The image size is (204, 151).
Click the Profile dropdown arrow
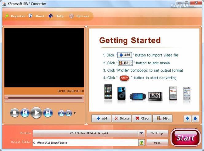point(141,133)
